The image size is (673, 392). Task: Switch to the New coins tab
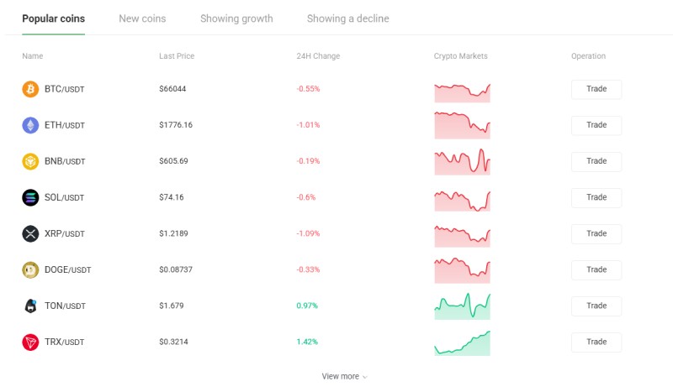142,18
